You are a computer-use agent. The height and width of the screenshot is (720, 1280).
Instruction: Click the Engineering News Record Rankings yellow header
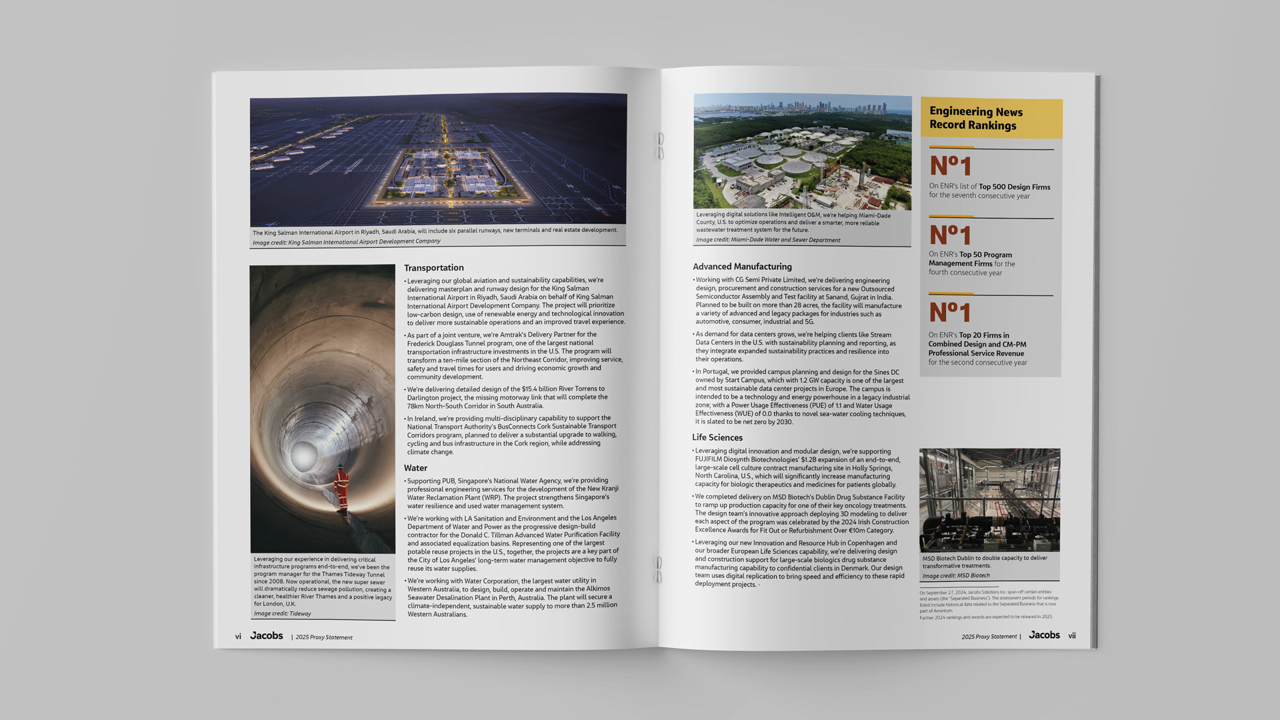coord(991,119)
